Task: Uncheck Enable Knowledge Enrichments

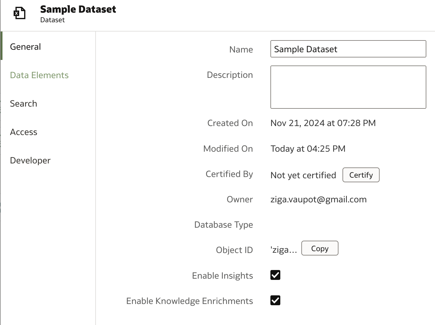Action: coord(275,300)
